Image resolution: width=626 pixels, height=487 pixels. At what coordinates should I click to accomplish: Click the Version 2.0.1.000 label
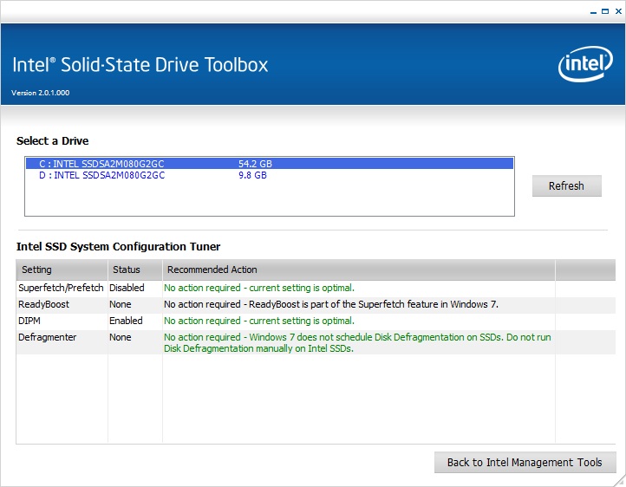click(x=41, y=93)
